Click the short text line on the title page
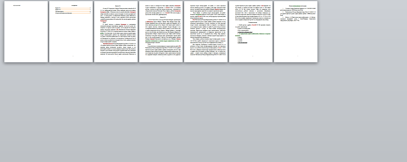This screenshot has height=162, width=407. [17, 5]
